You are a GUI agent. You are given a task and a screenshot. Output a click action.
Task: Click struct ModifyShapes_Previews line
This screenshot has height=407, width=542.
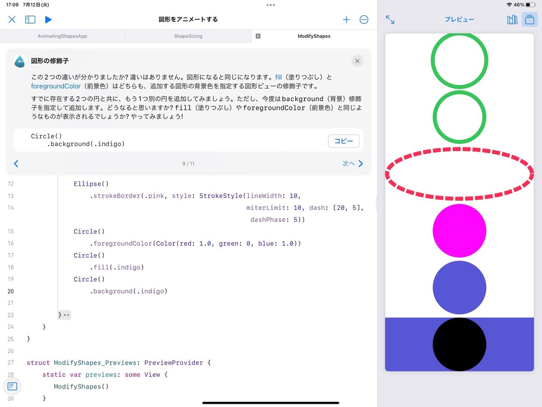tap(119, 363)
